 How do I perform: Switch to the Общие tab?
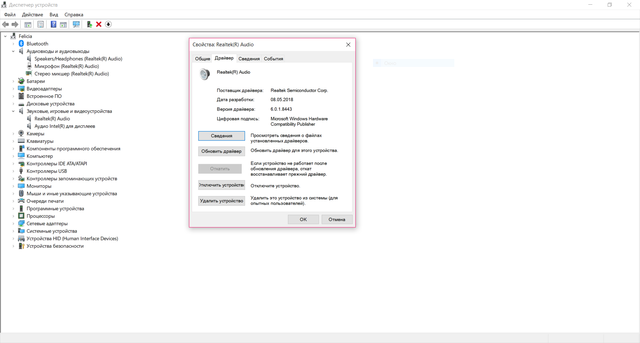tap(202, 59)
